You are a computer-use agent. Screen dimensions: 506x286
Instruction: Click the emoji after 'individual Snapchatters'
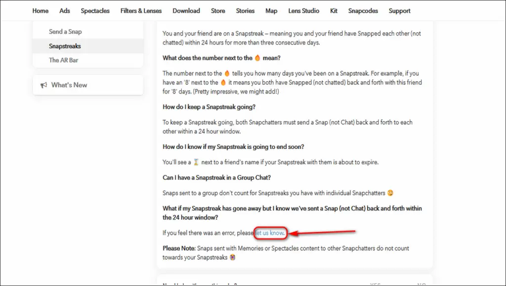tap(390, 193)
